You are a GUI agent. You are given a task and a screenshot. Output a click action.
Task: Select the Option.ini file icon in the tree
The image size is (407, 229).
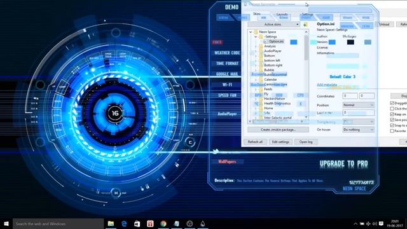tap(266, 41)
